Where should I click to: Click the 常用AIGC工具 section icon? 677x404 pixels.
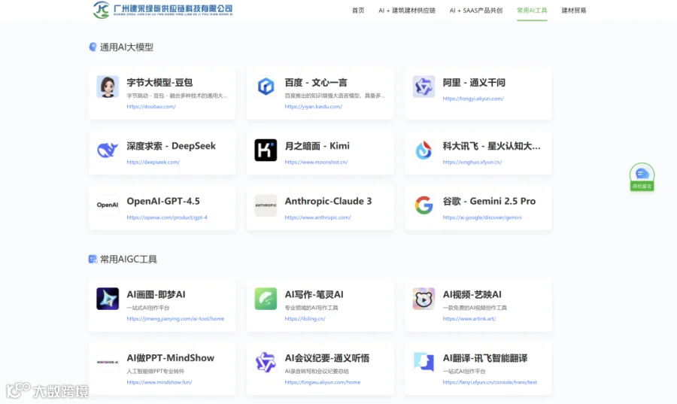pos(93,259)
